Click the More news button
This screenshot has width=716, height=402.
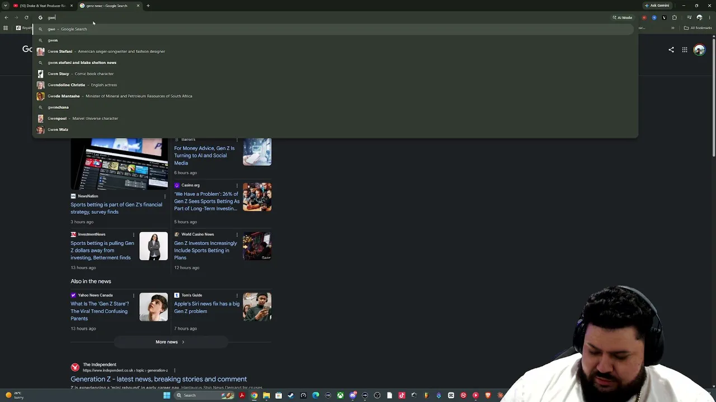[170, 342]
